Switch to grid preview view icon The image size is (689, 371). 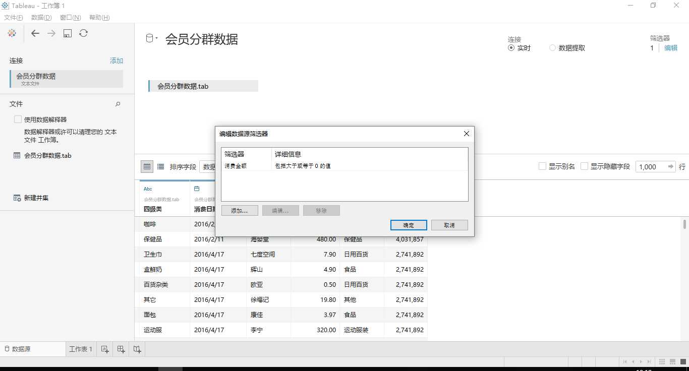(147, 167)
